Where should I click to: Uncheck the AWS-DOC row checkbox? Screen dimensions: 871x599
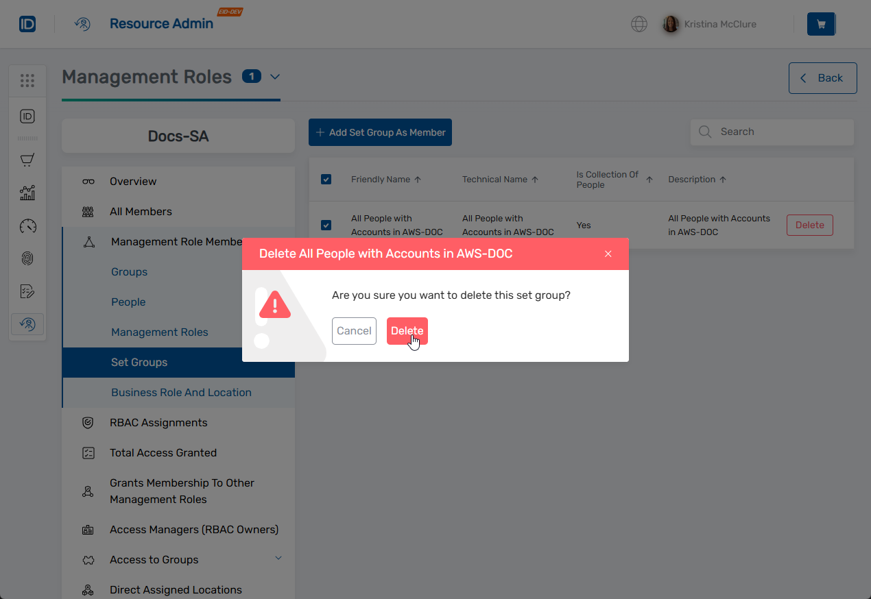[x=326, y=225]
